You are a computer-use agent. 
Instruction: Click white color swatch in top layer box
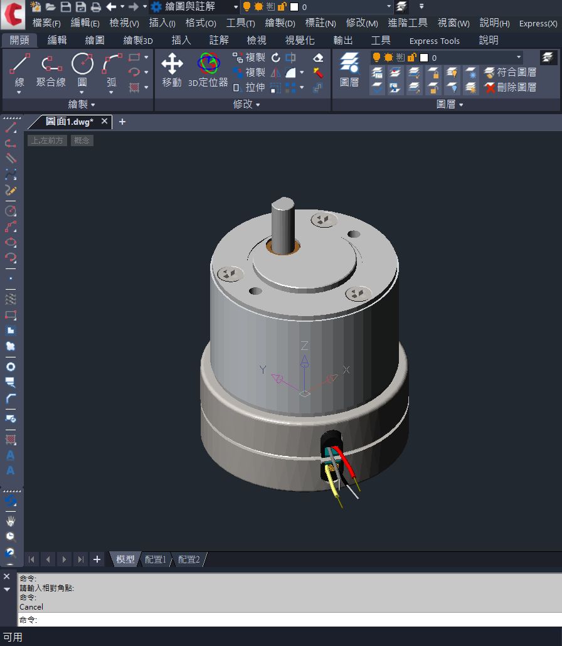click(x=294, y=7)
